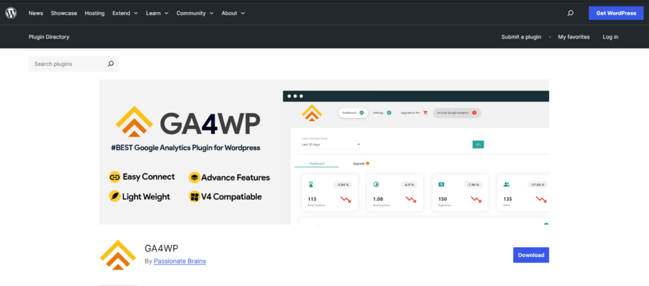Viewport: 649px width, 286px height.
Task: Click the Easy Connect link icon in banner
Action: click(115, 177)
